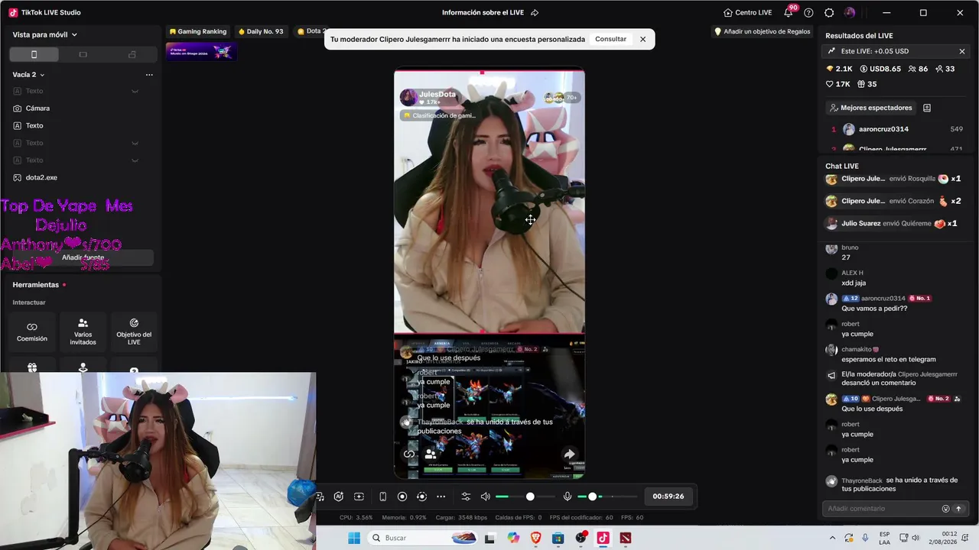Show the hidden Texto source below the visible Texto

click(x=135, y=143)
